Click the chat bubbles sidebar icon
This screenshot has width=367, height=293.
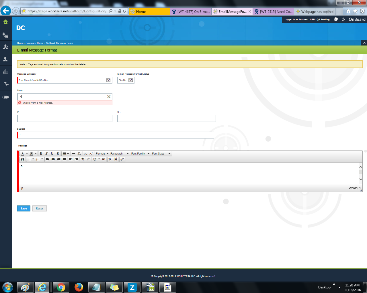point(5,97)
